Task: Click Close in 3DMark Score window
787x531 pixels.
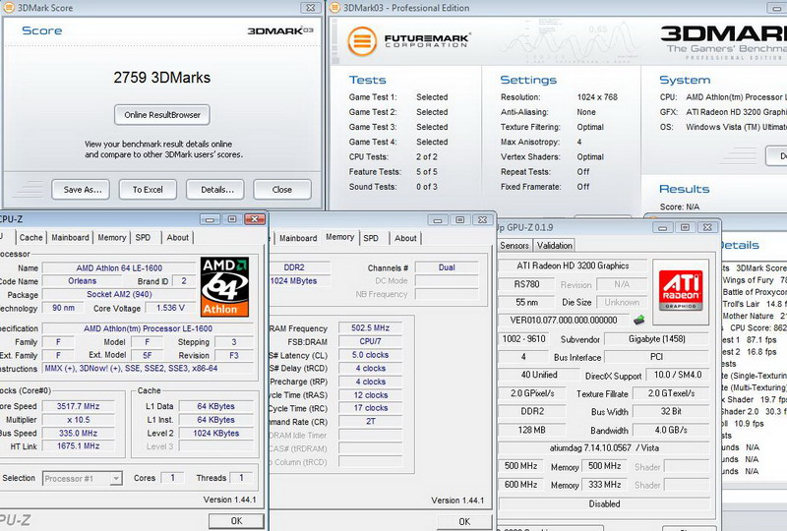Action: coord(282,190)
